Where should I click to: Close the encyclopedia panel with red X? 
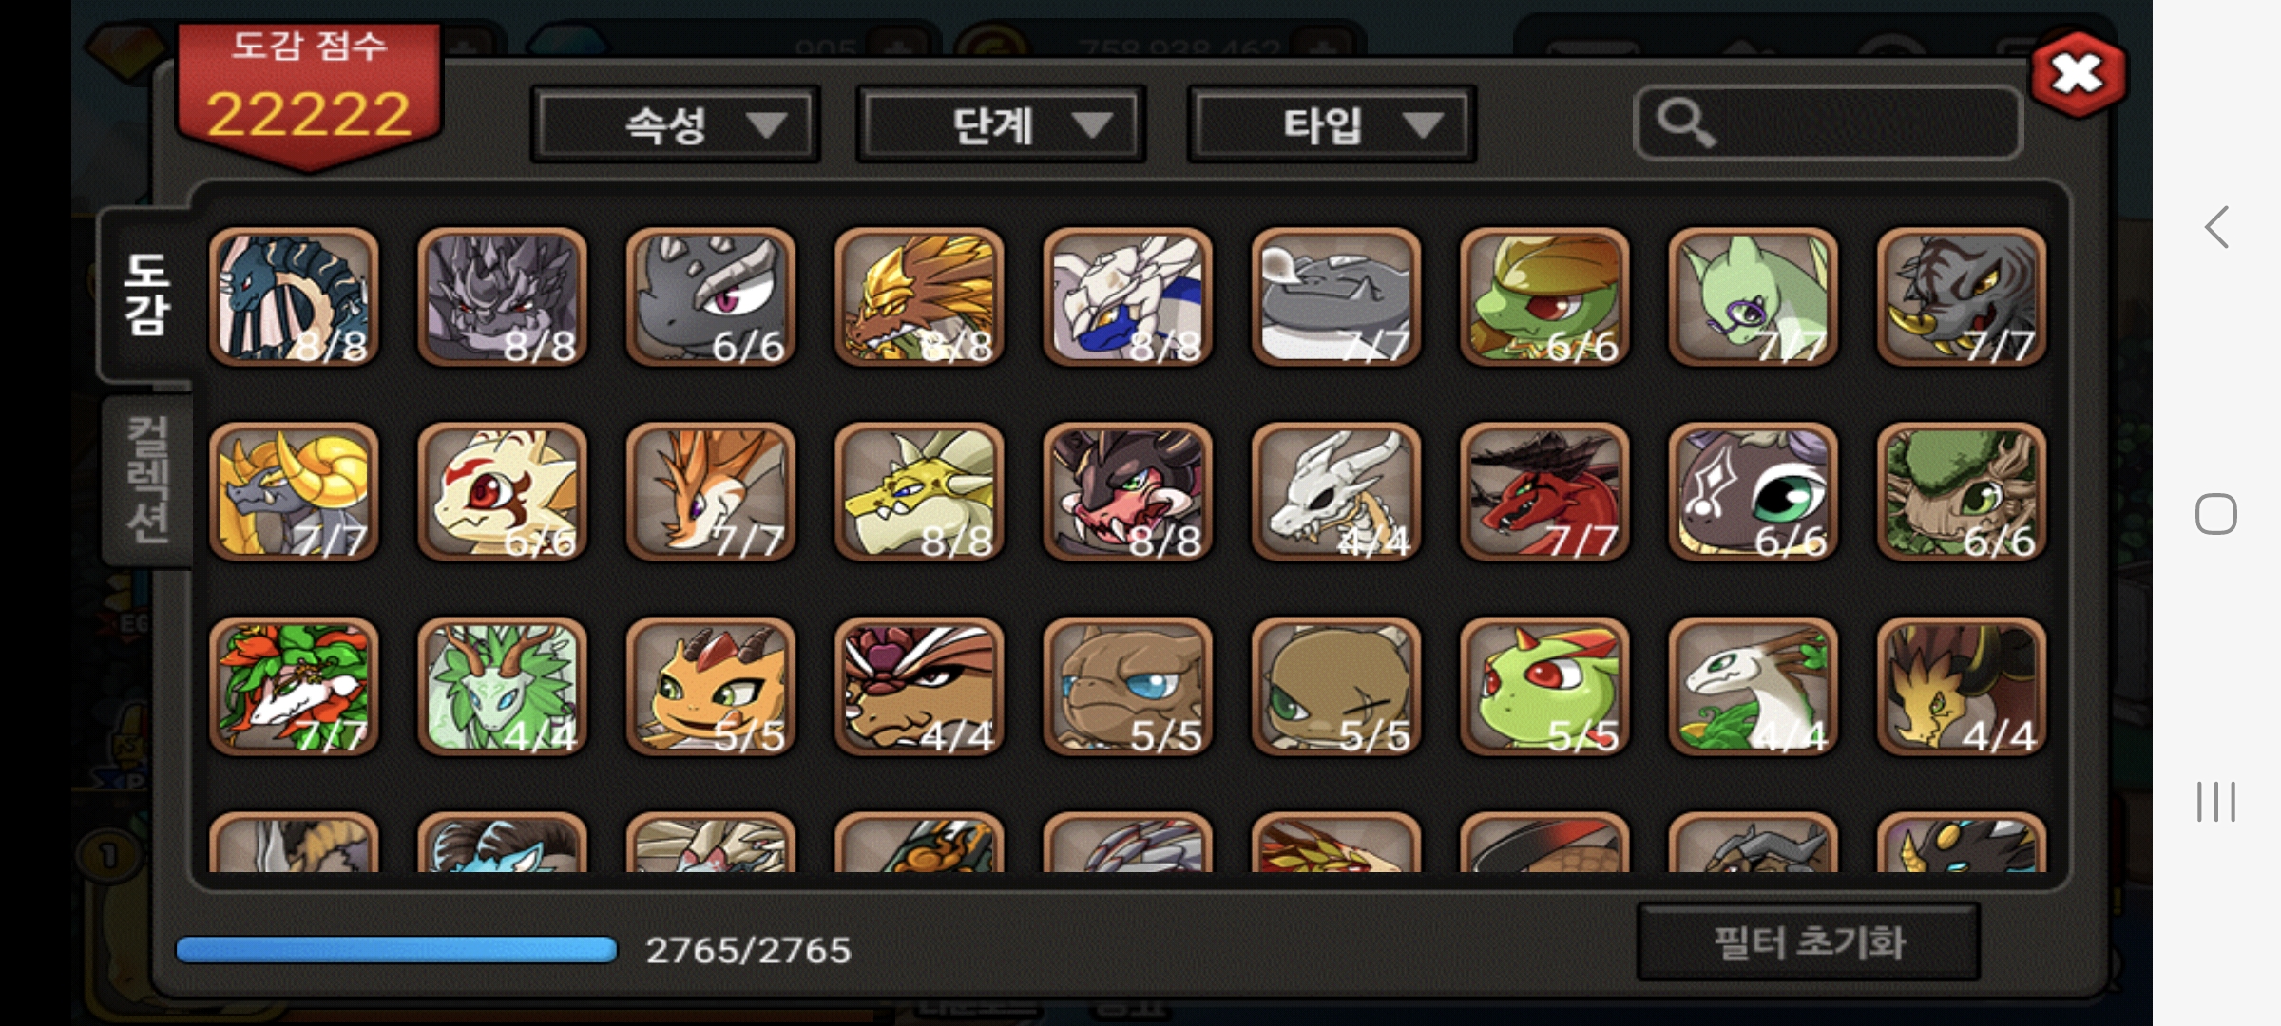(x=2078, y=74)
